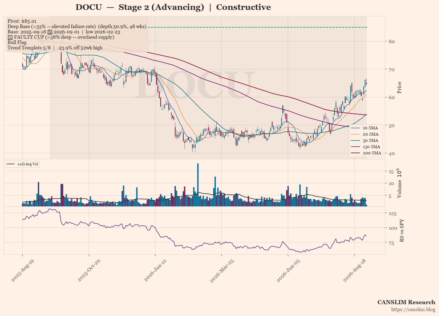Viewport: 439px width, 316px height.
Task: Click the tallest volume bar in February
Action: pyautogui.click(x=198, y=185)
